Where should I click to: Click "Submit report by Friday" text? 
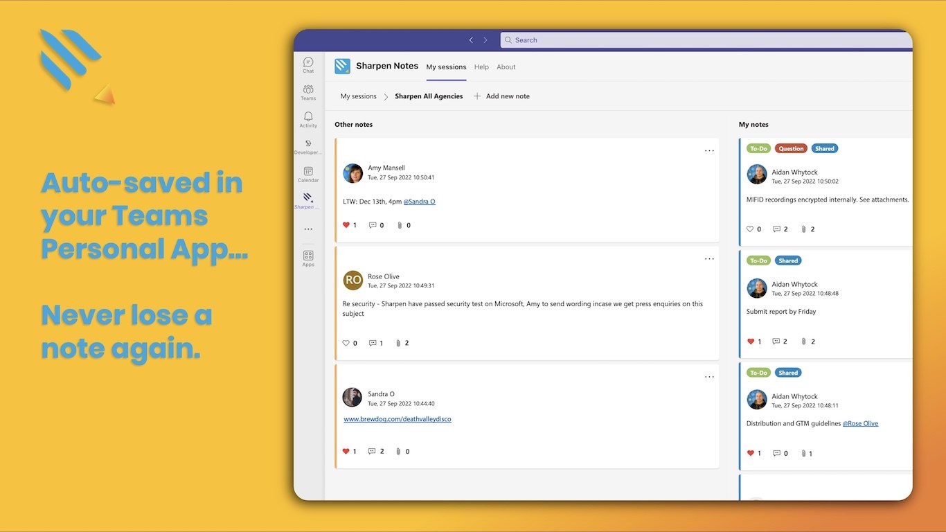click(x=781, y=312)
